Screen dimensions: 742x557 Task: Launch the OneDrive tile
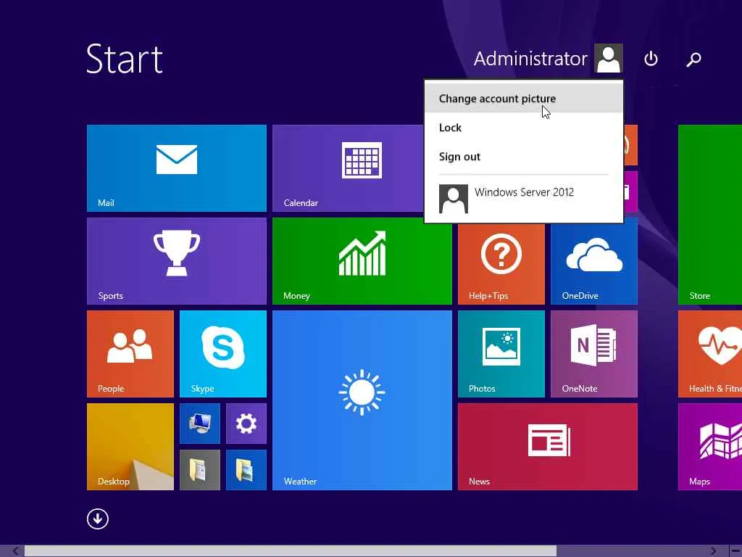[594, 264]
